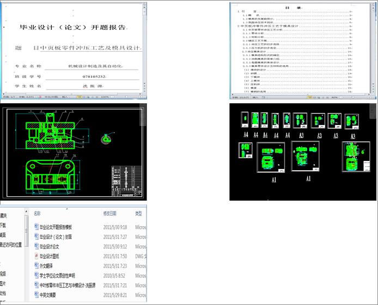This screenshot has height=305, width=378.
Task: Toggle the 插入 insert mode indicator
Action: click(65, 97)
